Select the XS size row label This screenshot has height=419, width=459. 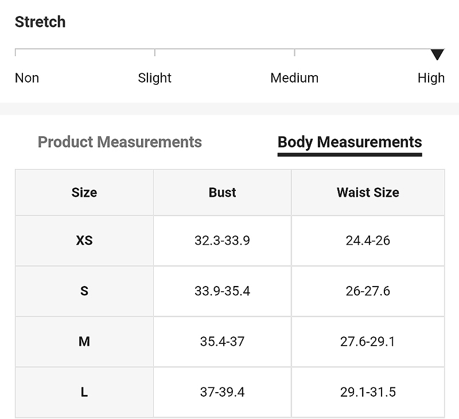point(84,241)
